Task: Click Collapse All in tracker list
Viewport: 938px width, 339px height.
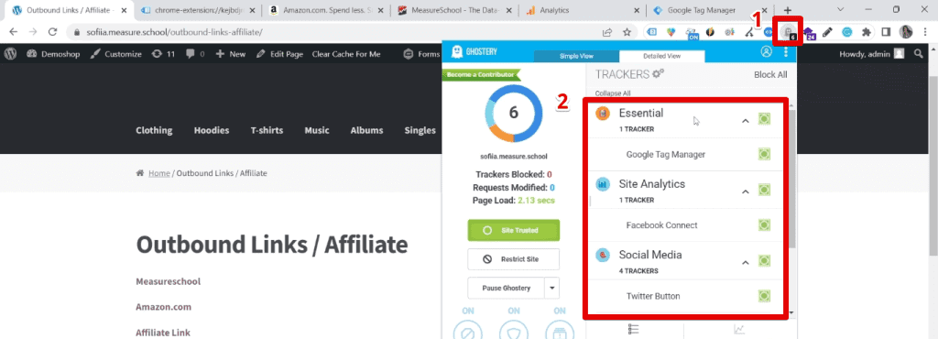Action: pyautogui.click(x=613, y=93)
